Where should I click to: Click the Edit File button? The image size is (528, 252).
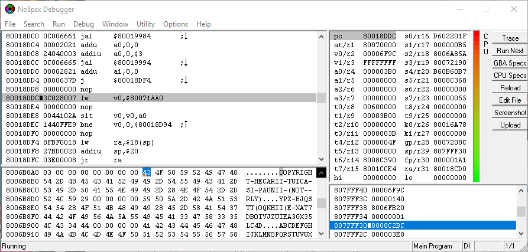coord(510,100)
